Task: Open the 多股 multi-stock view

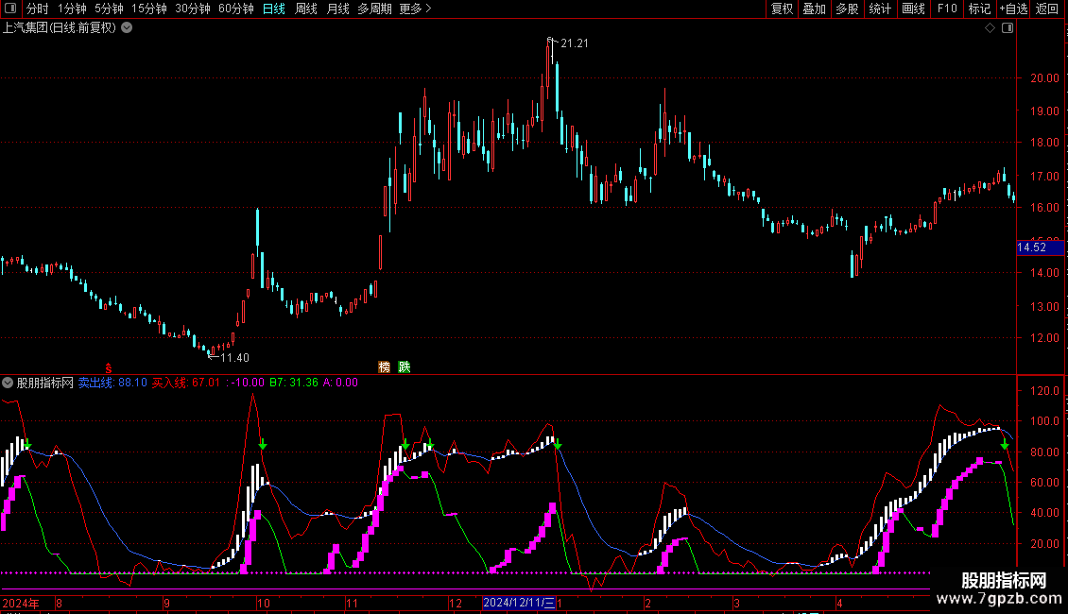Action: [x=848, y=9]
